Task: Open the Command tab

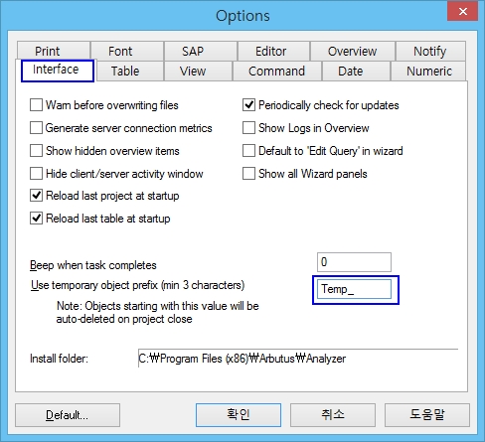Action: 277,71
